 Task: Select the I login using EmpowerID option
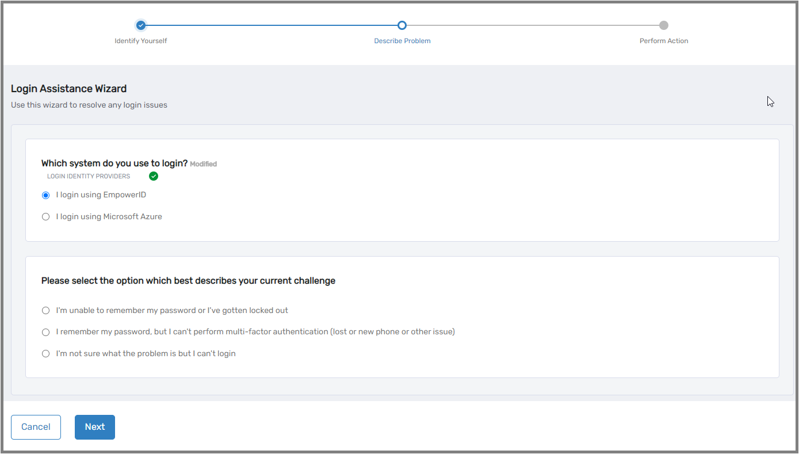(x=45, y=195)
